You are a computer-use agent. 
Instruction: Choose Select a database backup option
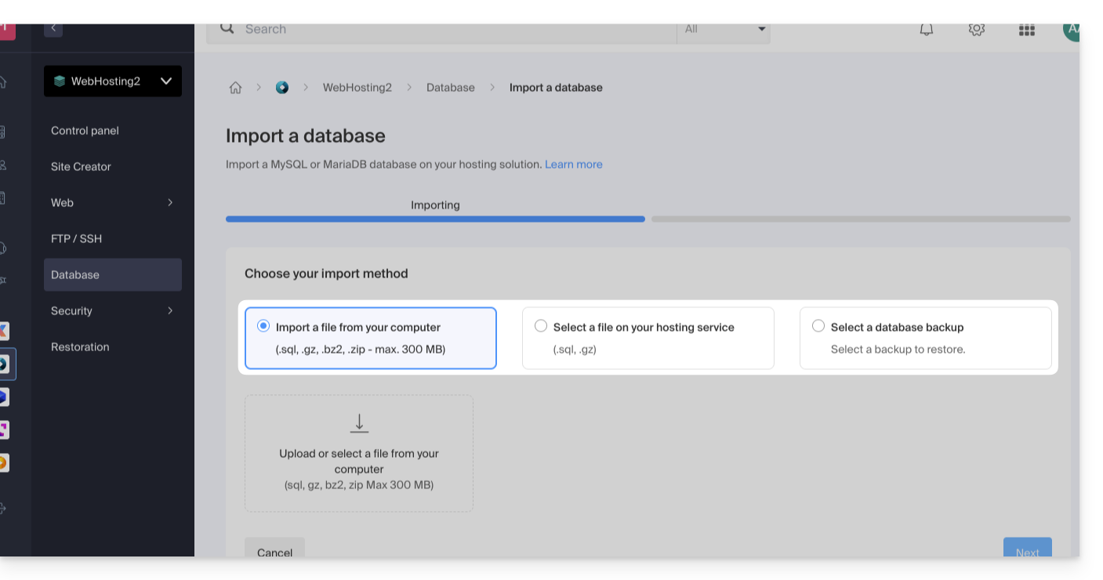(818, 326)
